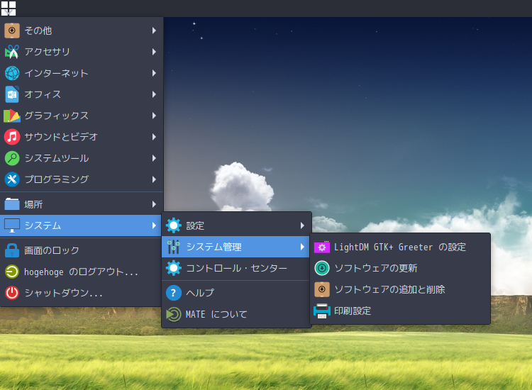Screen dimensions: 532x390
Task: Click the main menu grid icon in panel
Action: (x=9, y=8)
